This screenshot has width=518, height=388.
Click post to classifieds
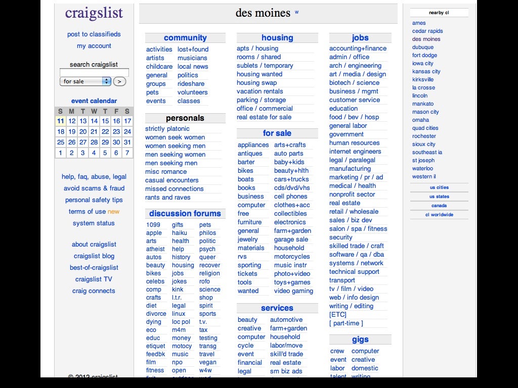click(x=94, y=34)
